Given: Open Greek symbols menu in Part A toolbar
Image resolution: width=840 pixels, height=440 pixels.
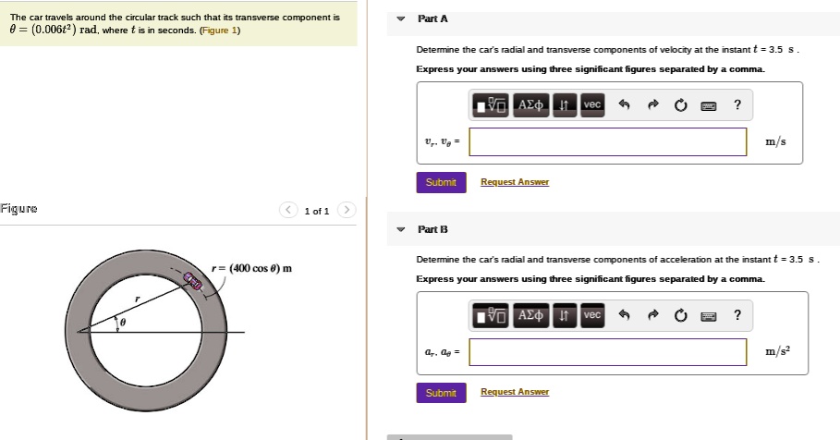Looking at the screenshot, I should tap(531, 105).
